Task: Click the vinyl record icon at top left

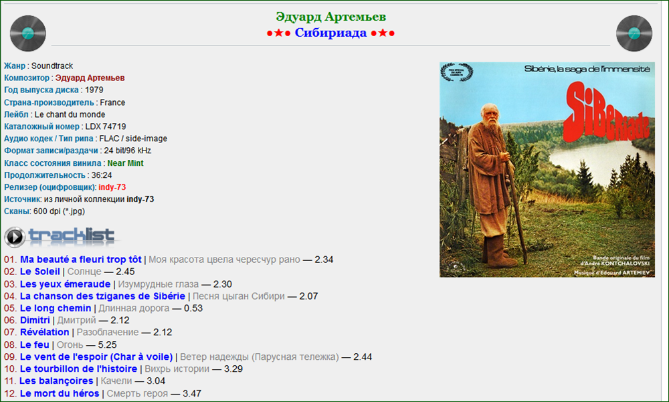Action: [27, 33]
